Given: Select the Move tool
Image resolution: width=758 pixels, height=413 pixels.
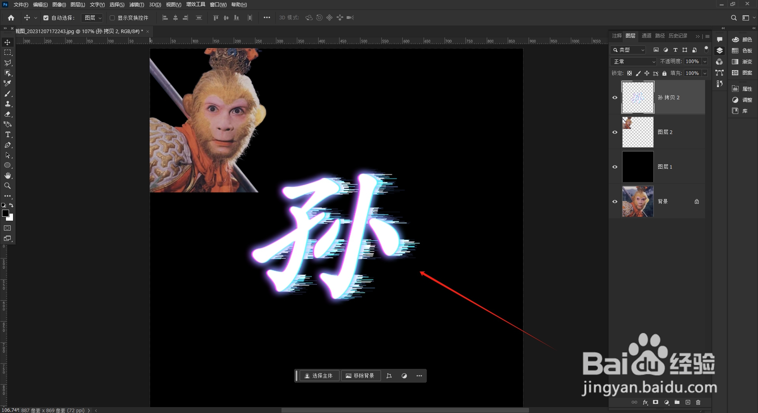Looking at the screenshot, I should coord(8,42).
